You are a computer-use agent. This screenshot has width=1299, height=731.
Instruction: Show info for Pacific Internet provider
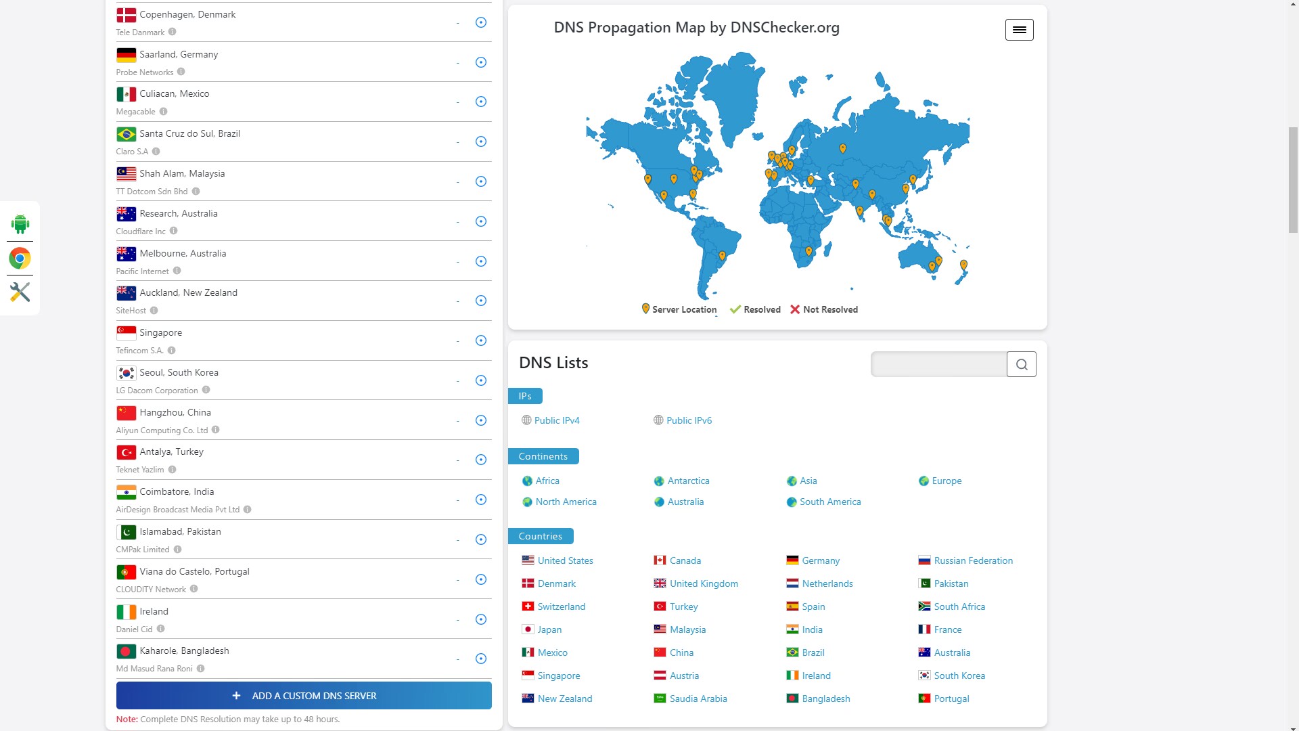[177, 271]
